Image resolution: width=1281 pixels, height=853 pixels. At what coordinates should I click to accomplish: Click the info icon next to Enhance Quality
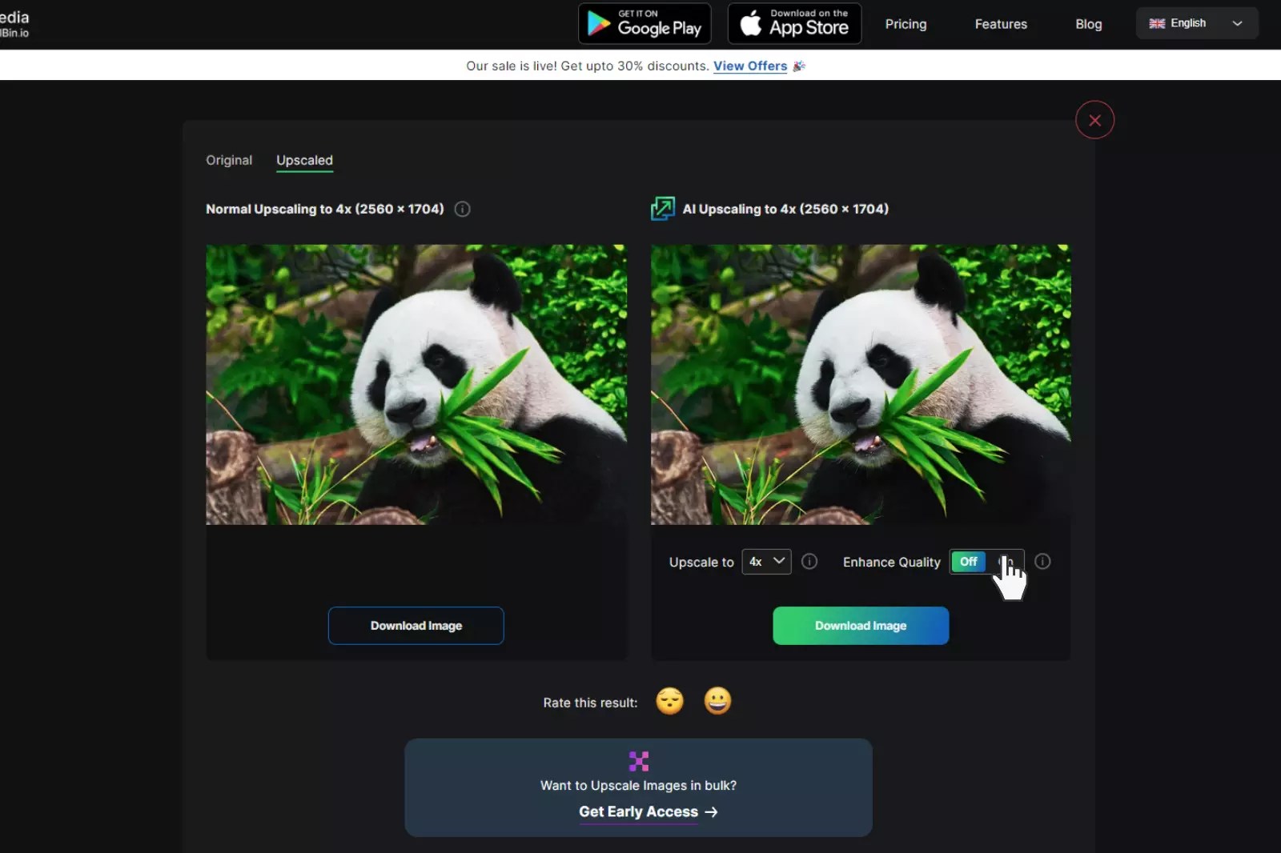[1042, 562]
